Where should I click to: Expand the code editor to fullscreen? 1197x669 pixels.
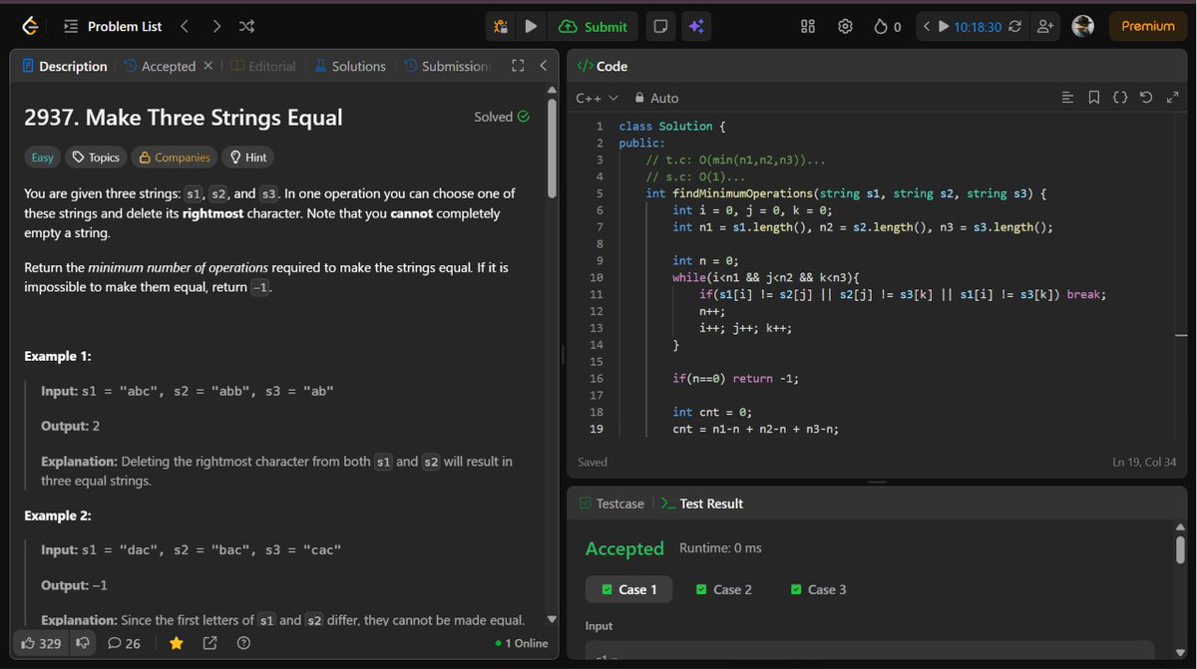[1172, 98]
